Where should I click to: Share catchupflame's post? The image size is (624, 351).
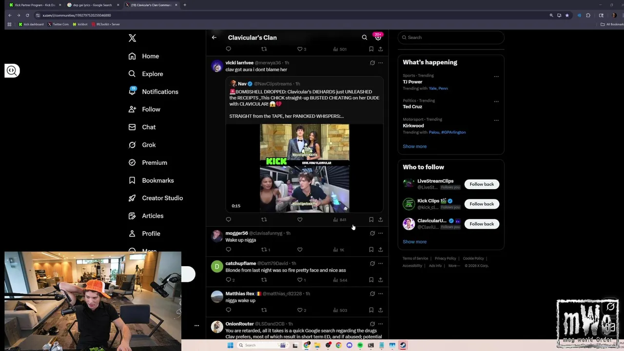click(380, 280)
